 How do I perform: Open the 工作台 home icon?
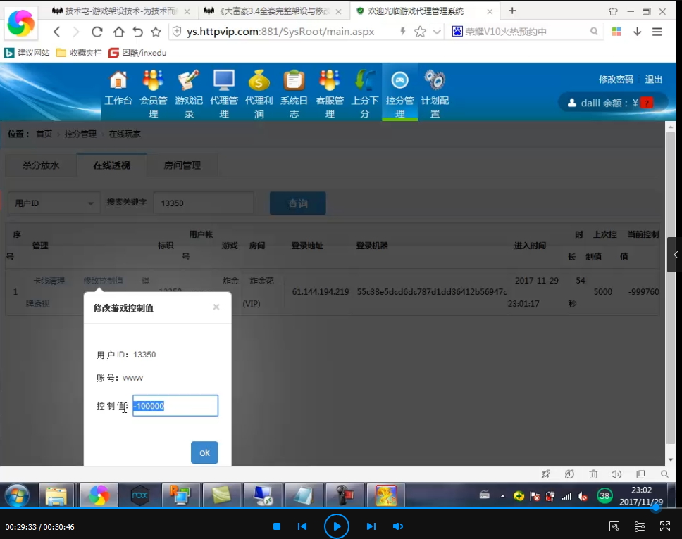(118, 82)
